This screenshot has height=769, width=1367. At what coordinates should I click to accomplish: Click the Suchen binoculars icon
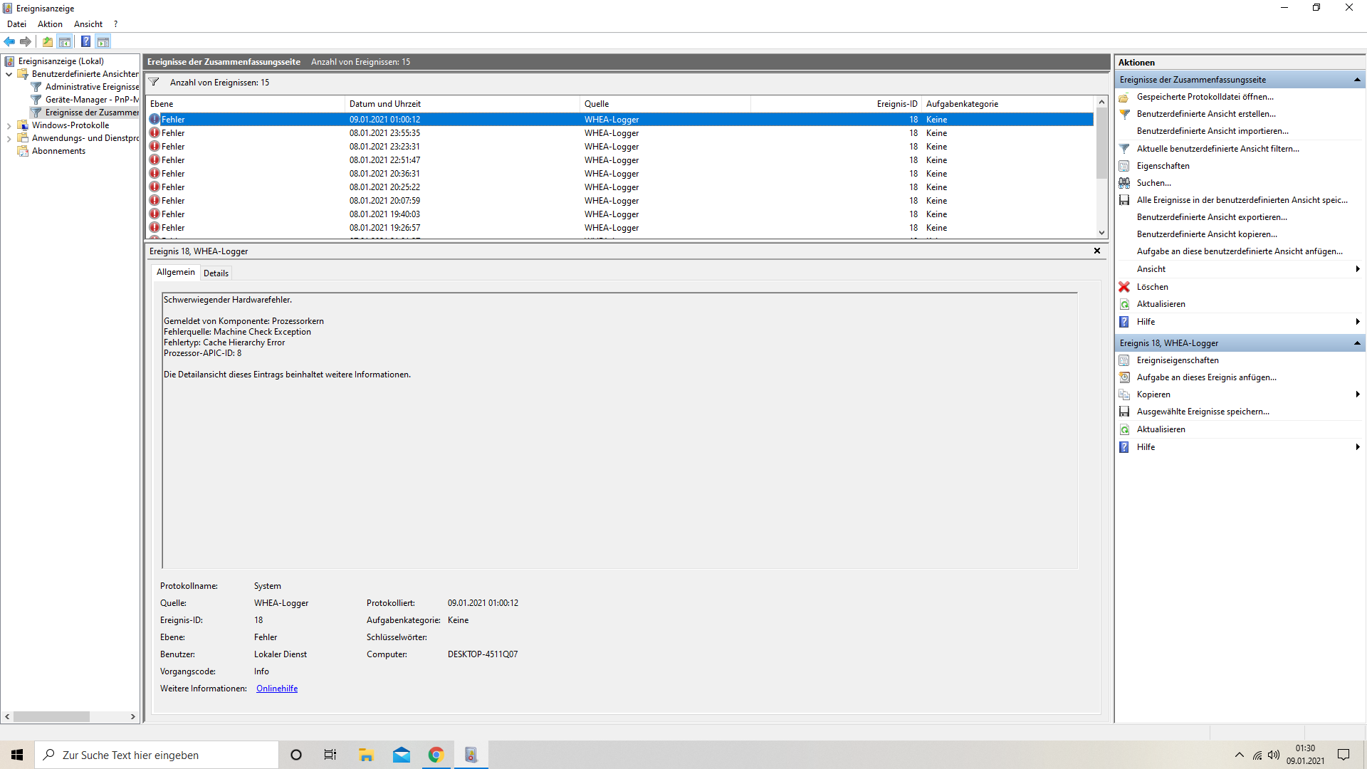(x=1124, y=183)
